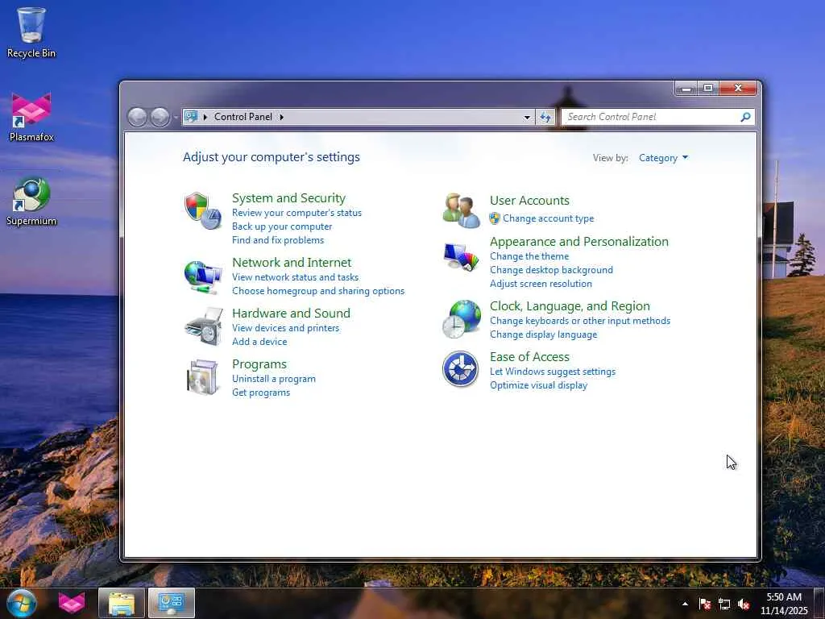
Task: Open Appearance and Personalization category
Action: click(578, 242)
